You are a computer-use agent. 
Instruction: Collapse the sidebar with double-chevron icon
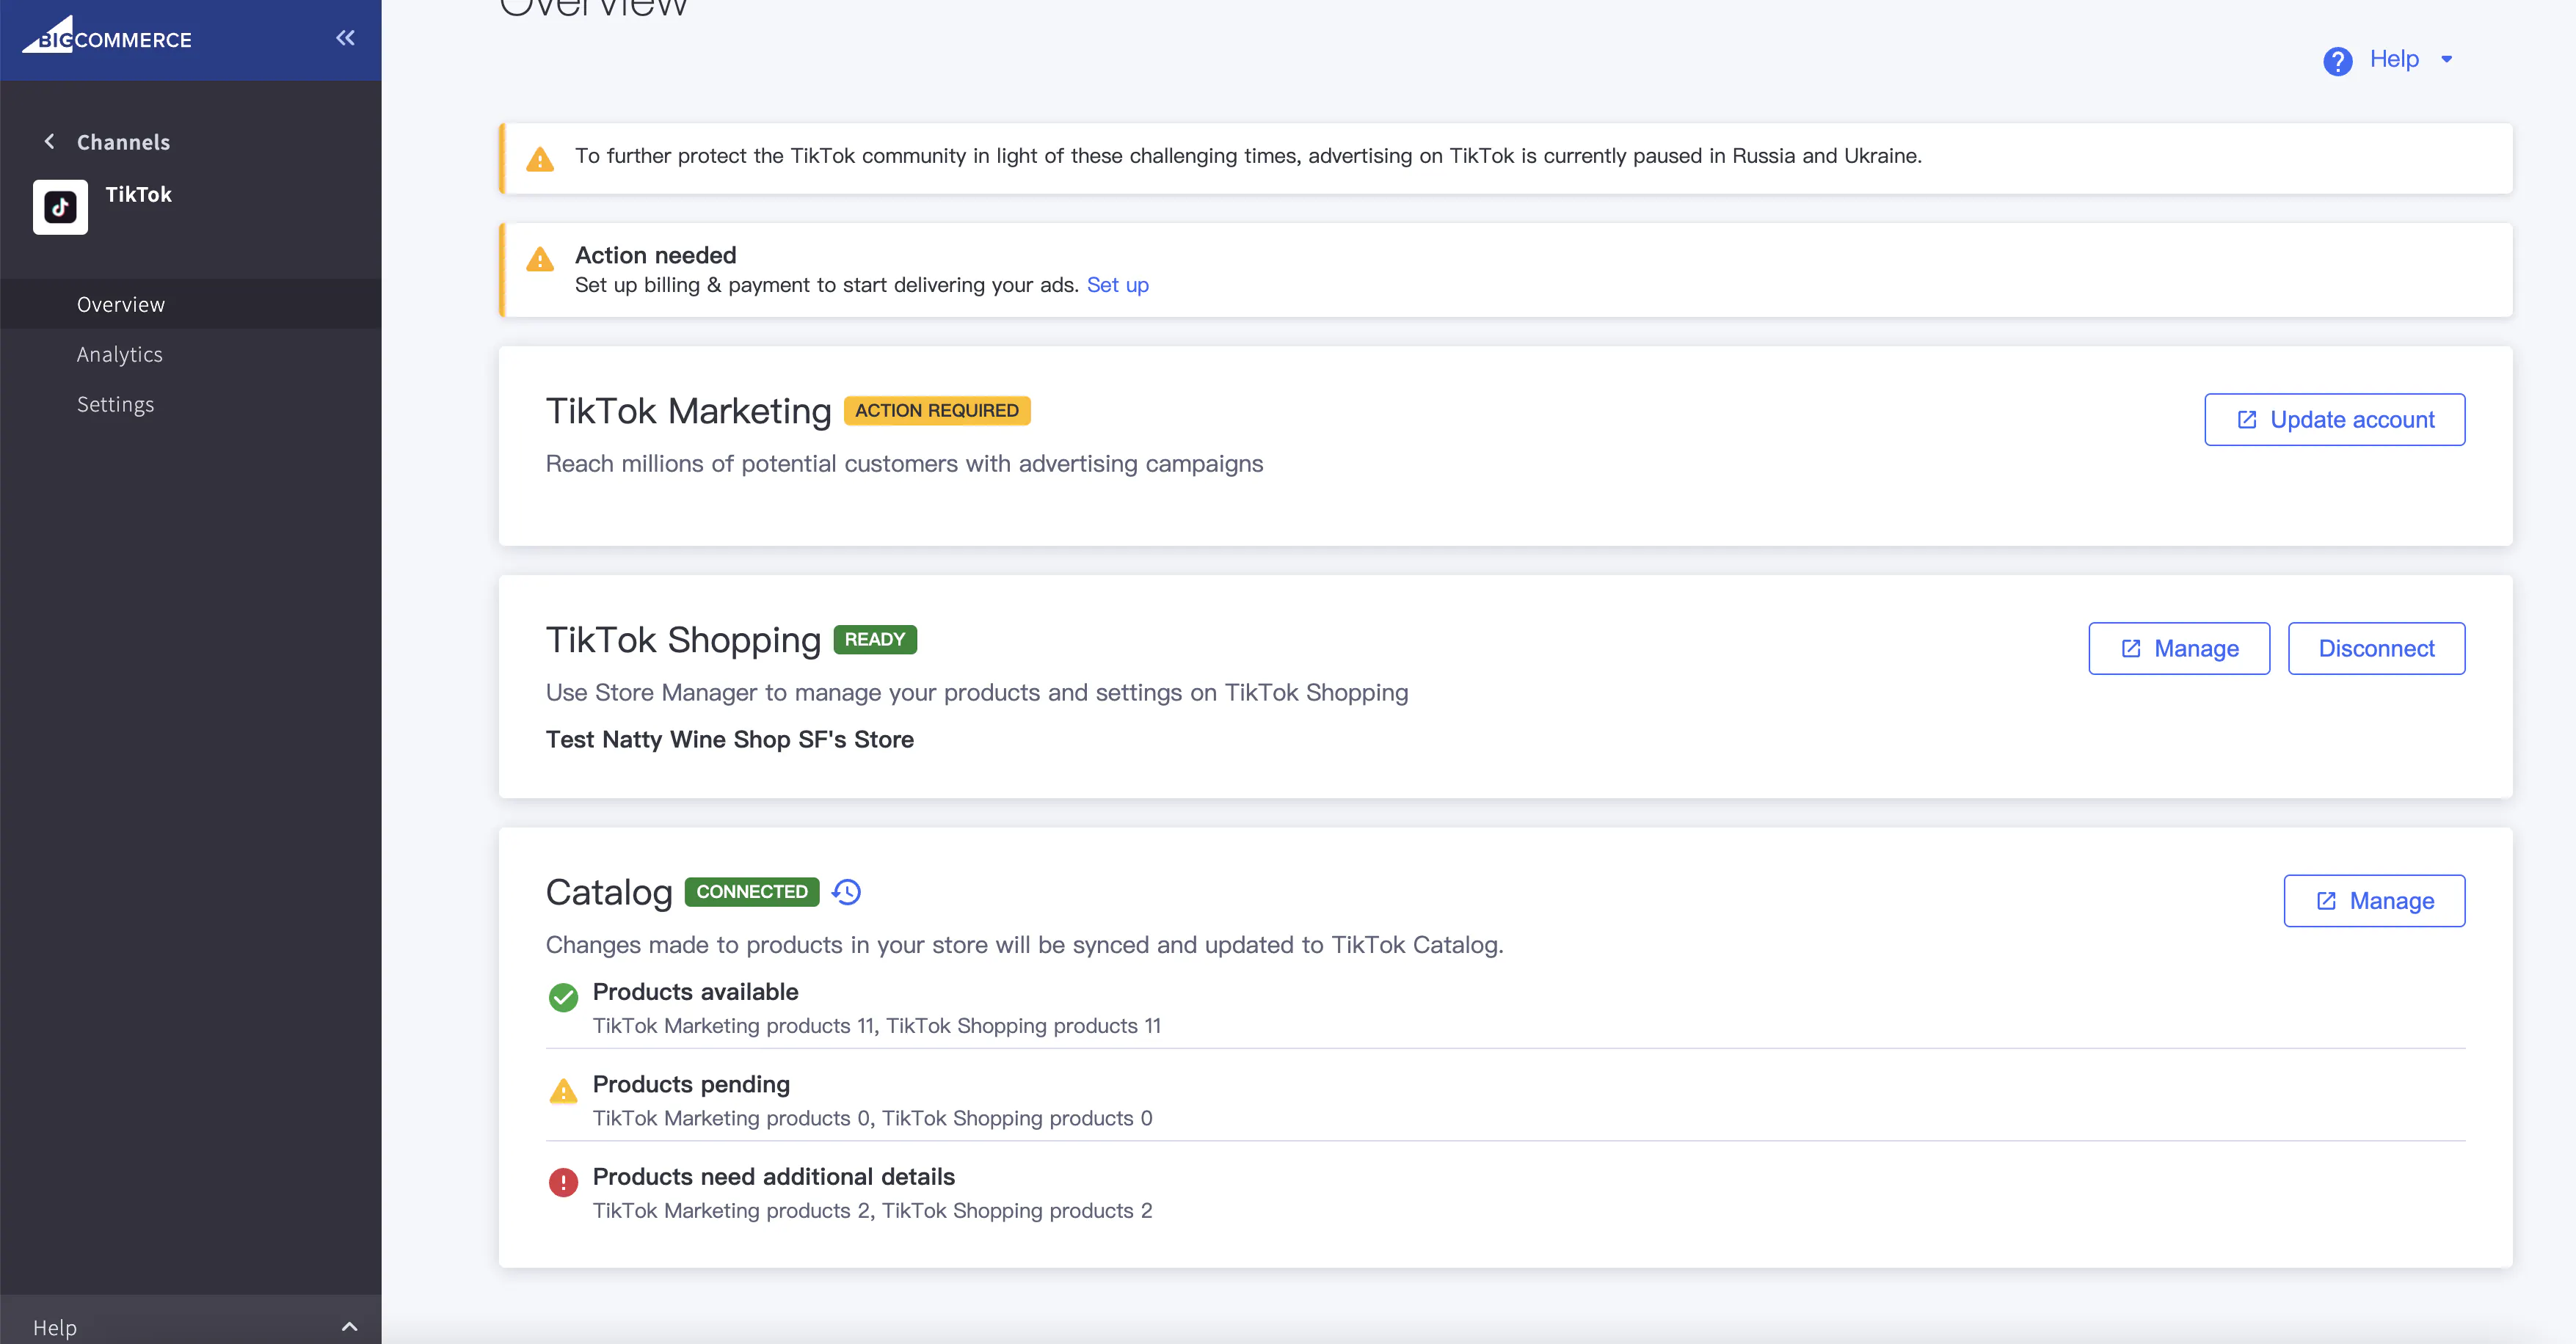coord(345,38)
